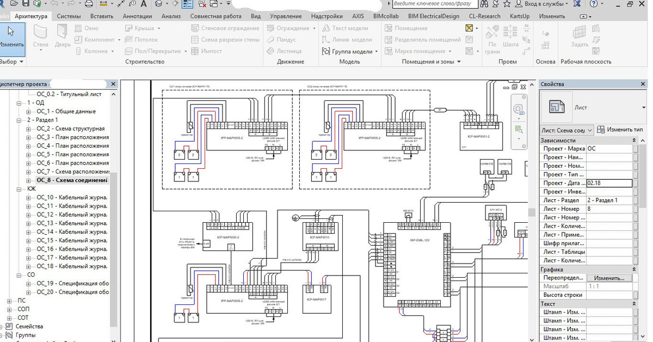
Task: Click the Print icon in quick access toolbar
Action: (x=88, y=4)
